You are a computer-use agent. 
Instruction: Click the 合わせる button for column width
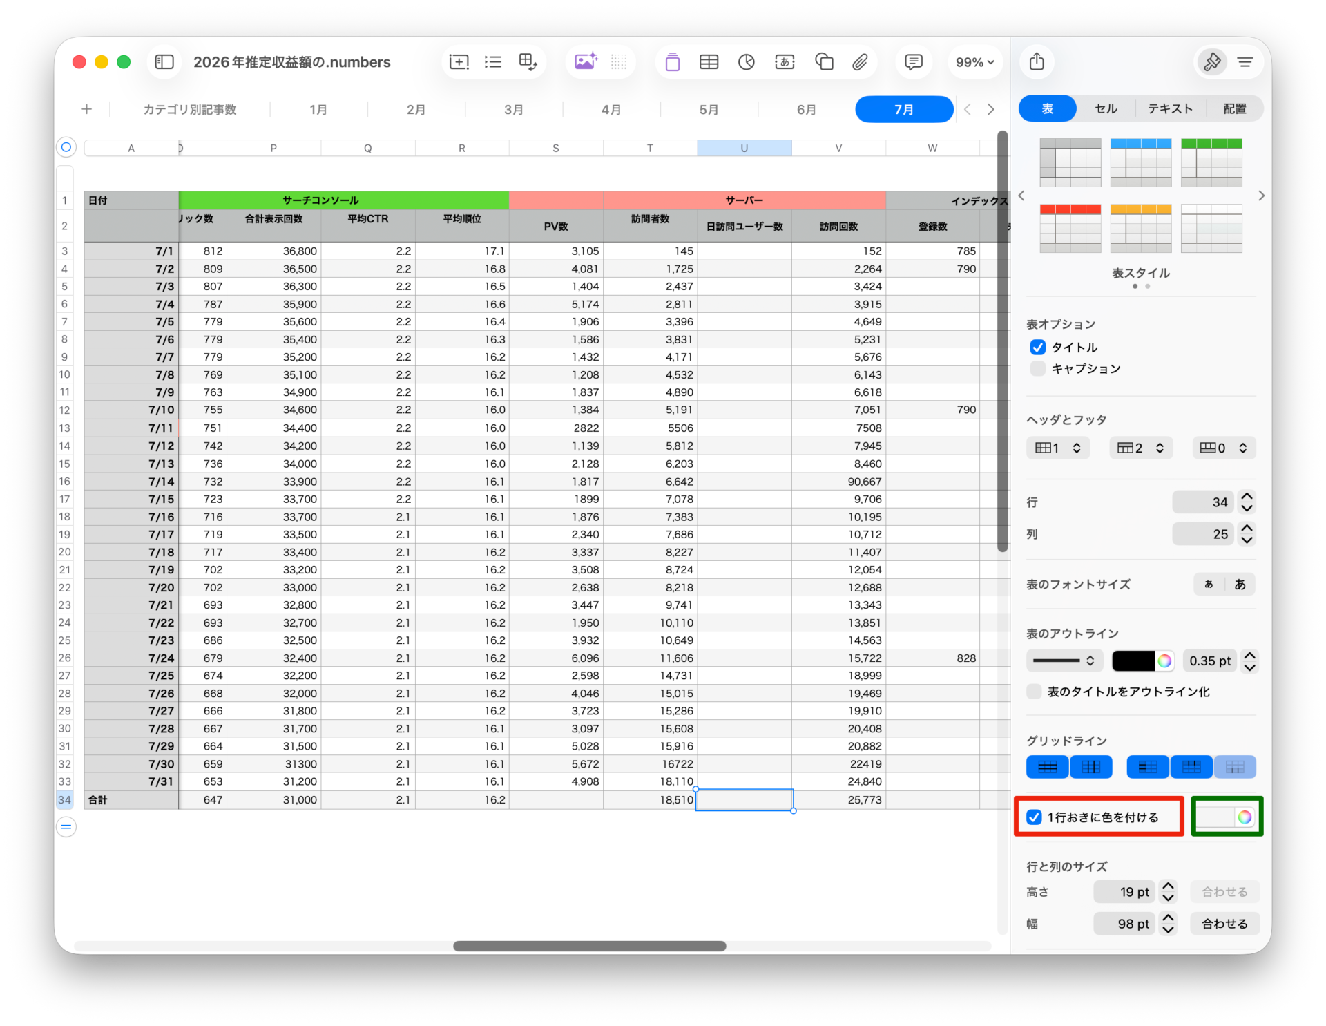1224,924
